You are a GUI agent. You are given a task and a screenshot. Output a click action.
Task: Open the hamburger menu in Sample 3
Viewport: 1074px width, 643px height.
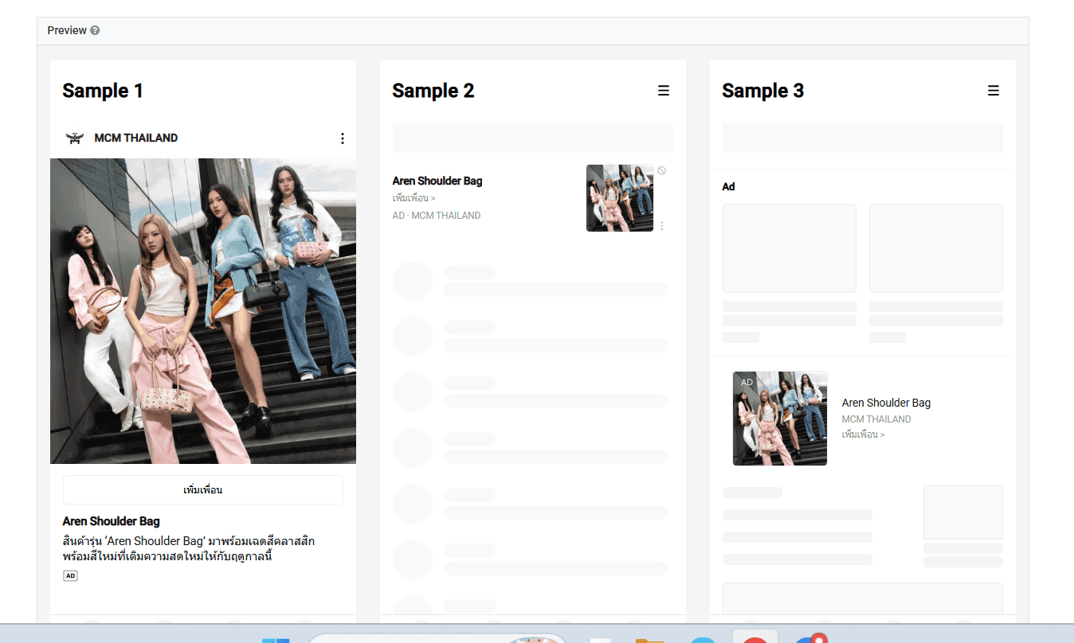(x=994, y=91)
